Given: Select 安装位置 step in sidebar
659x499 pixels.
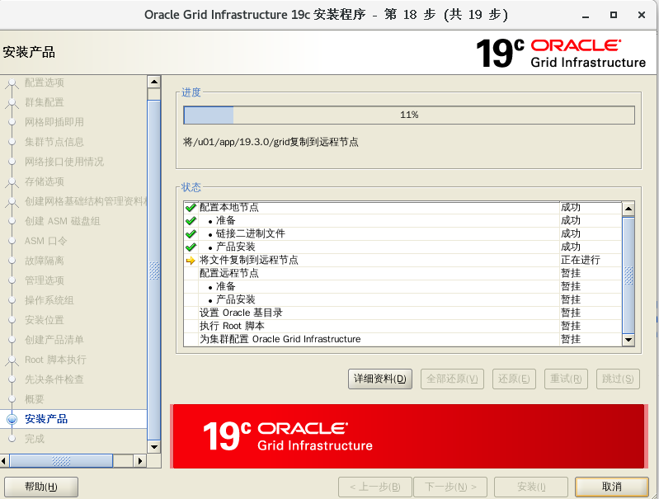Looking at the screenshot, I should pos(45,320).
